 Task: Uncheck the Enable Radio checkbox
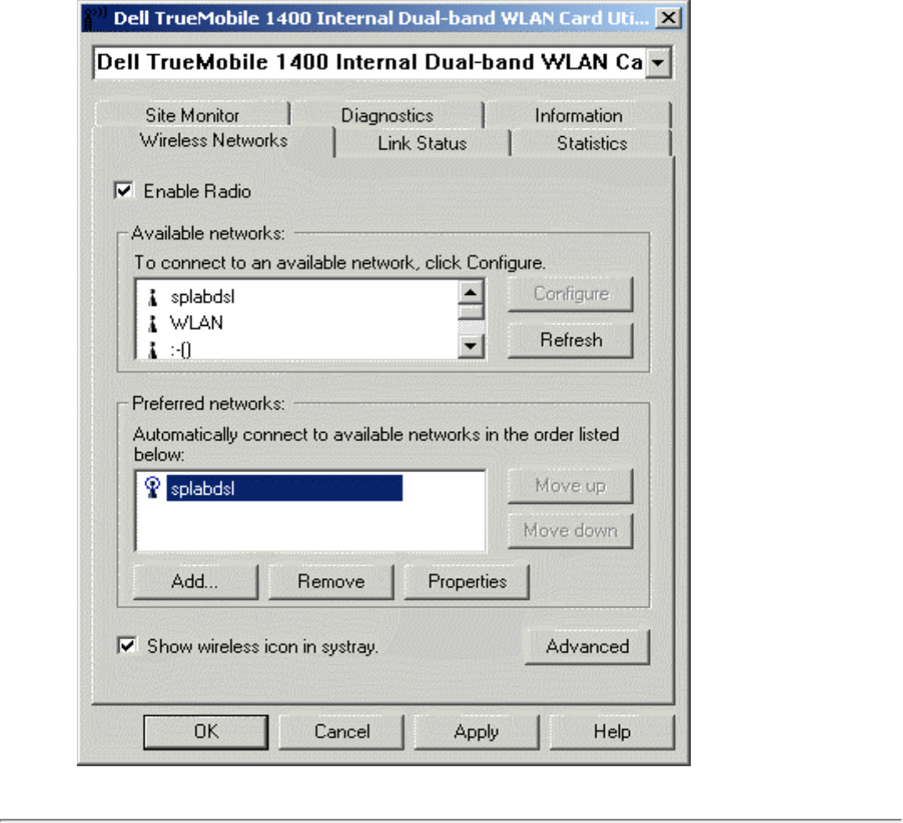124,191
